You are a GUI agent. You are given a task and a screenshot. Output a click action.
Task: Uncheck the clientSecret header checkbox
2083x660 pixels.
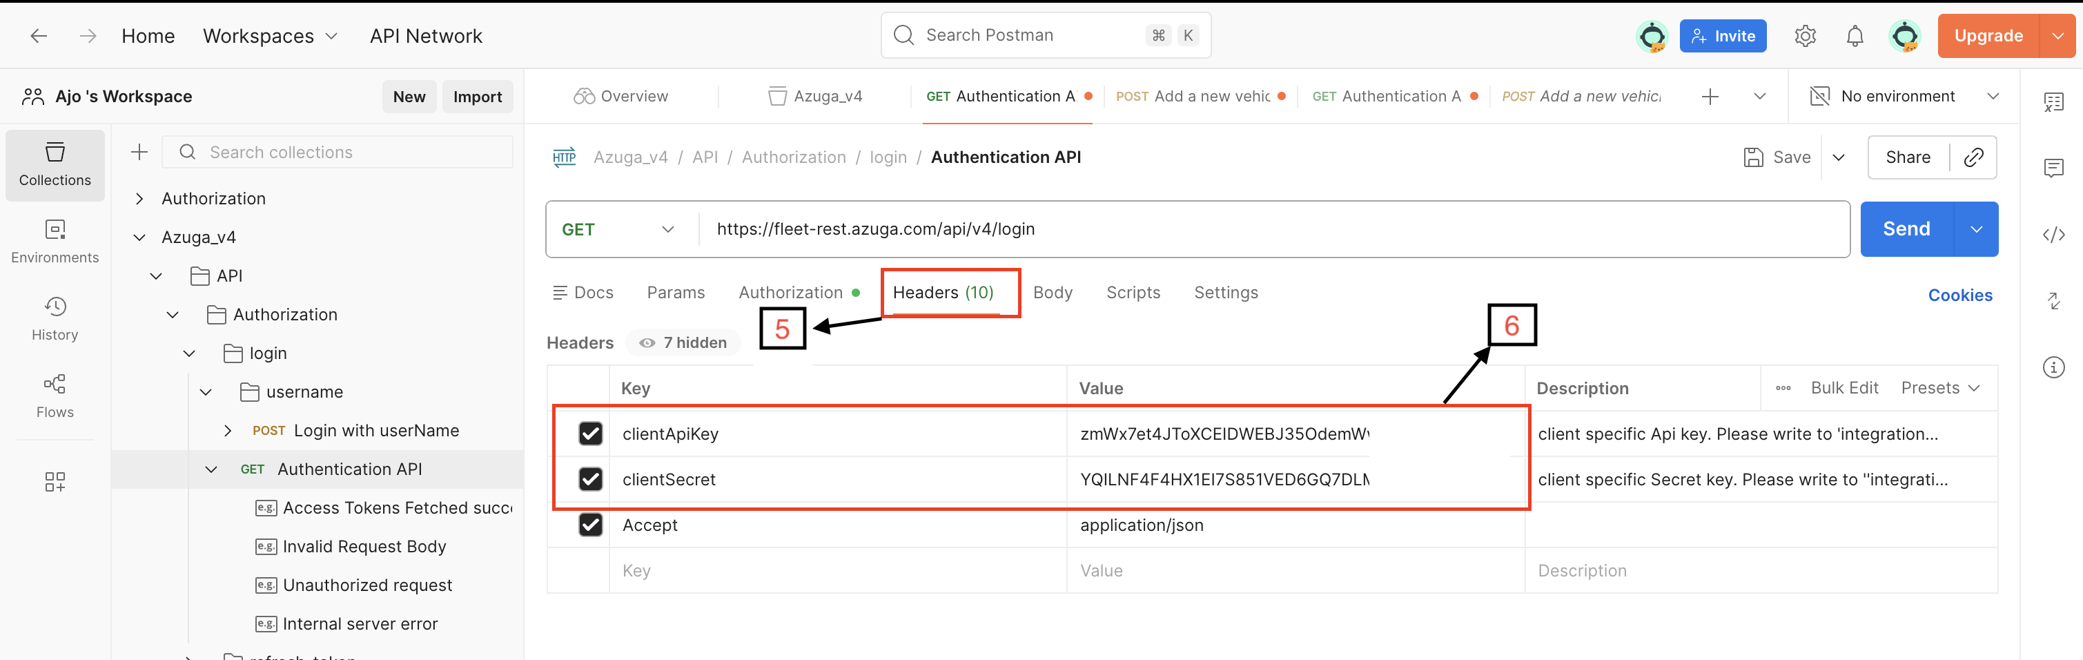590,480
